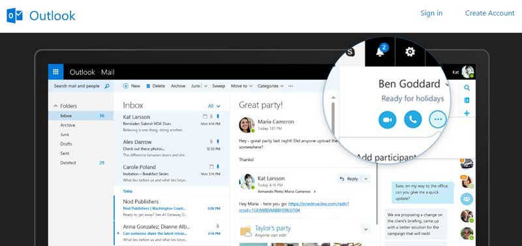Click the New message plus icon
This screenshot has height=246, width=522.
pos(125,86)
